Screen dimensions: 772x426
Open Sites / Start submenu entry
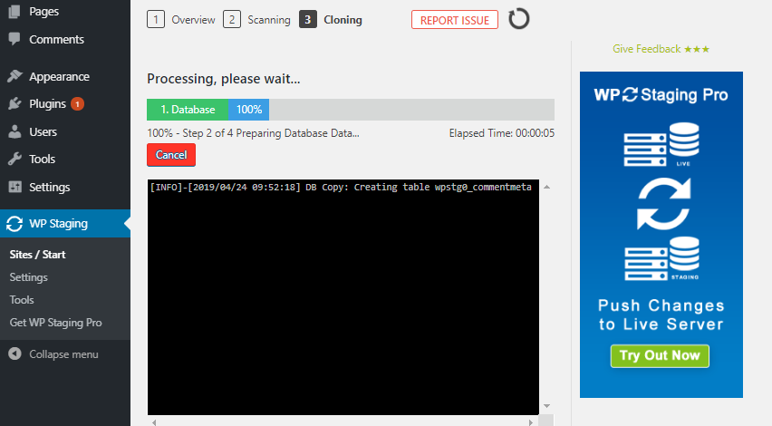37,255
